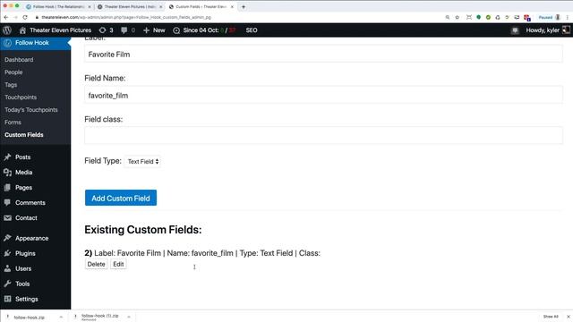Open Media library via its icon

tap(7, 173)
